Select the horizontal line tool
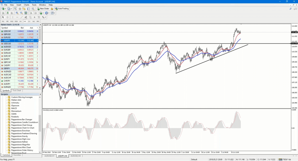Viewport: 298px width, 161px height. [17, 17]
